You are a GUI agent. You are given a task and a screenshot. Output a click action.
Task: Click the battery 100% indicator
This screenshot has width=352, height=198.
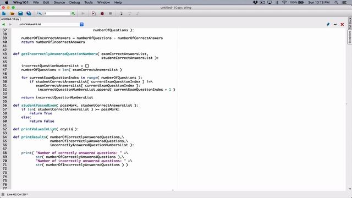296,2
